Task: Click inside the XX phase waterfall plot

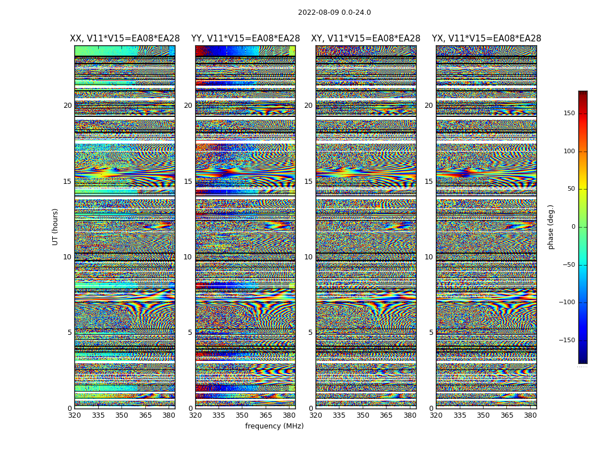Action: point(125,227)
